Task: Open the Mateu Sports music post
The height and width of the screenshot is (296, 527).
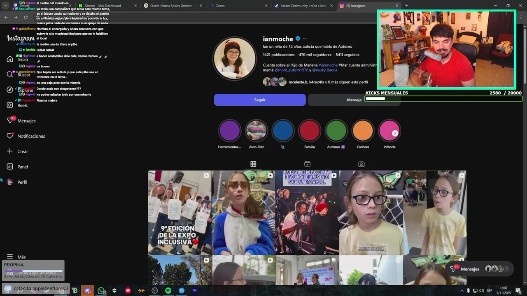Action: (307, 213)
